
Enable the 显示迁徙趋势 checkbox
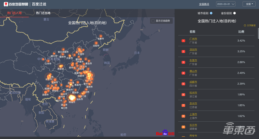[153, 21]
